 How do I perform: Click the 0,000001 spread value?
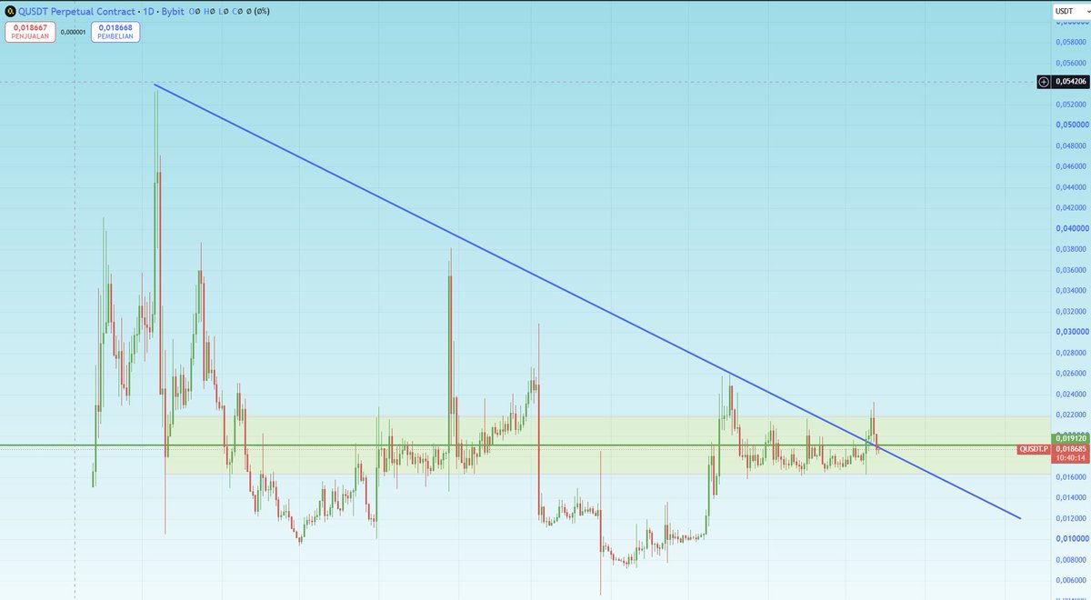click(74, 33)
